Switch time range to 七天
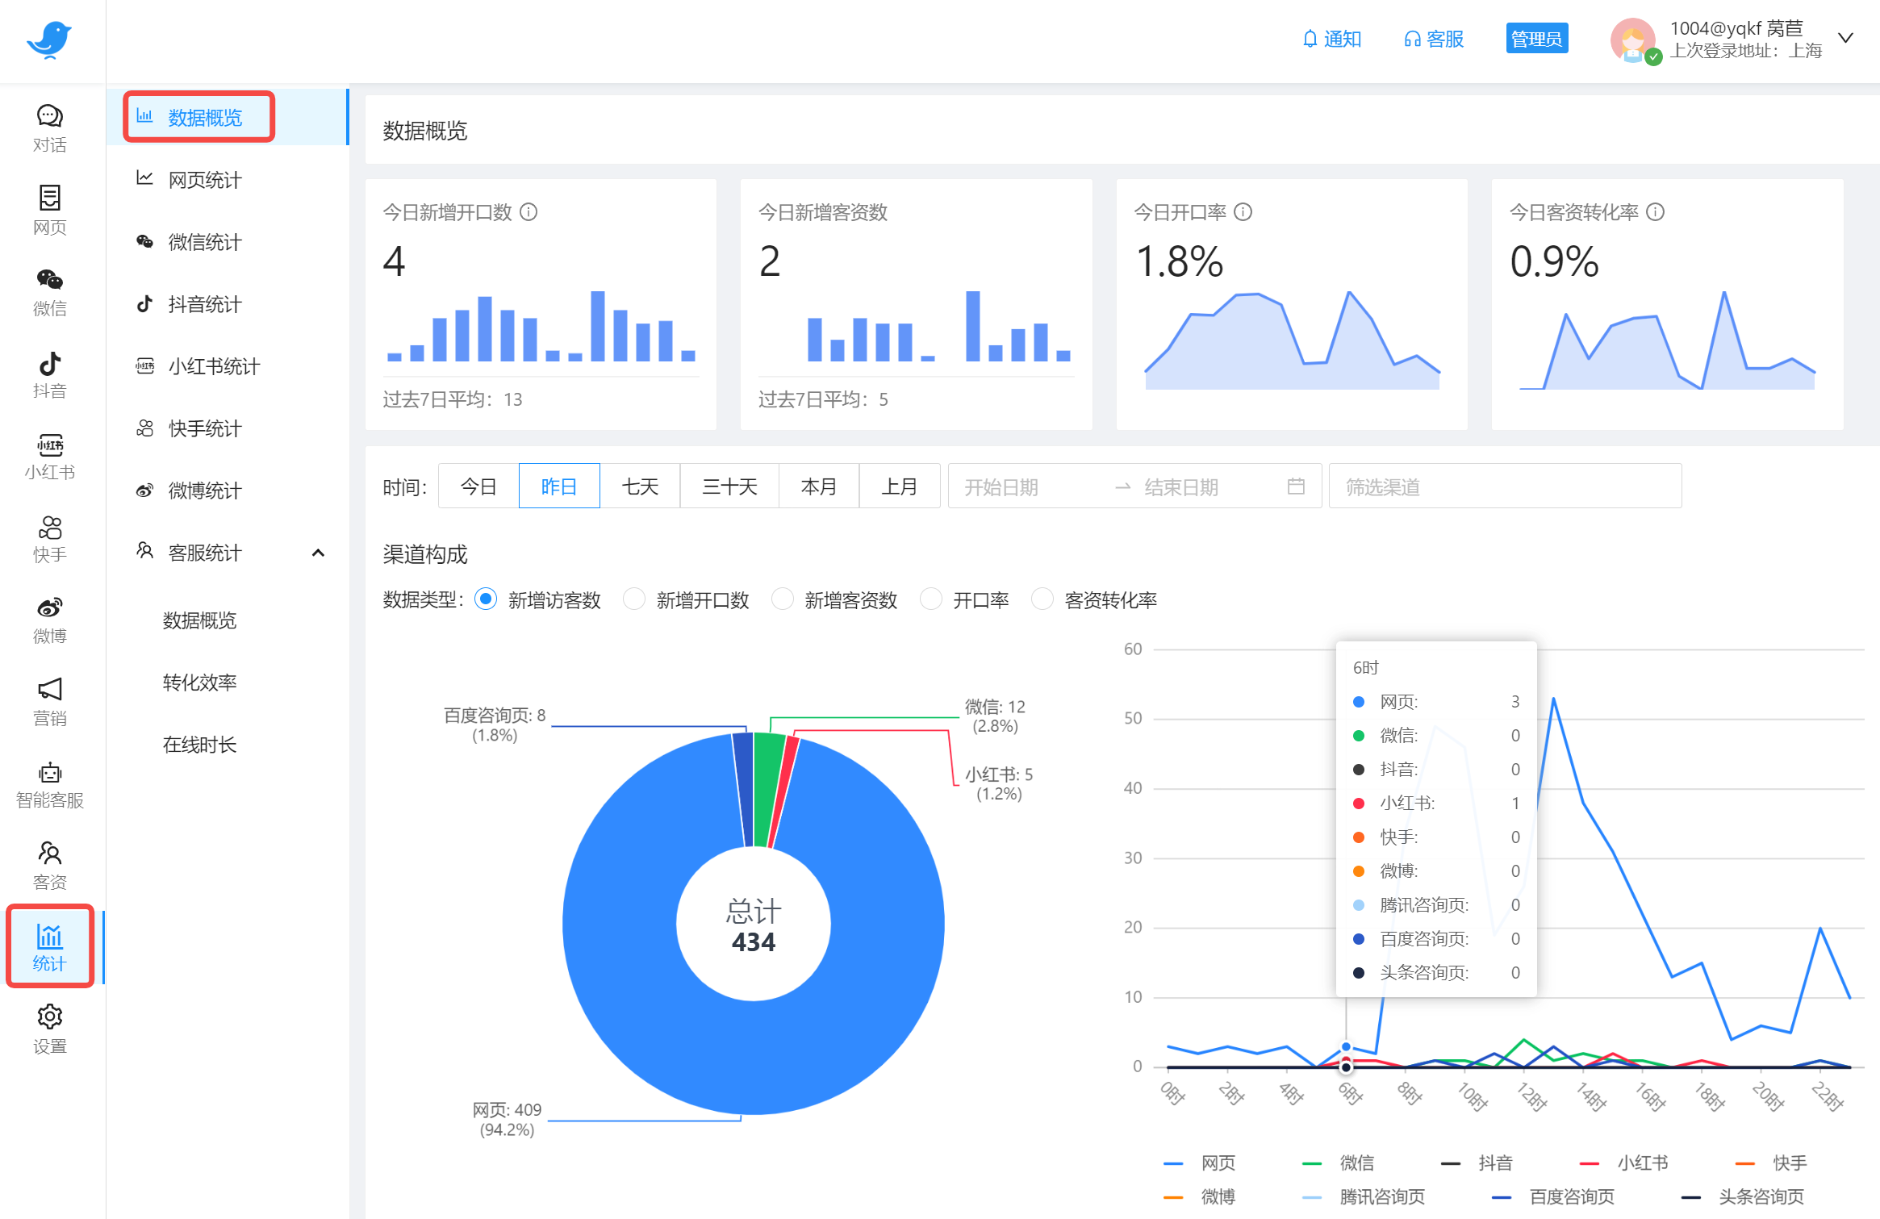Screen dimensions: 1880x1219 click(x=640, y=486)
